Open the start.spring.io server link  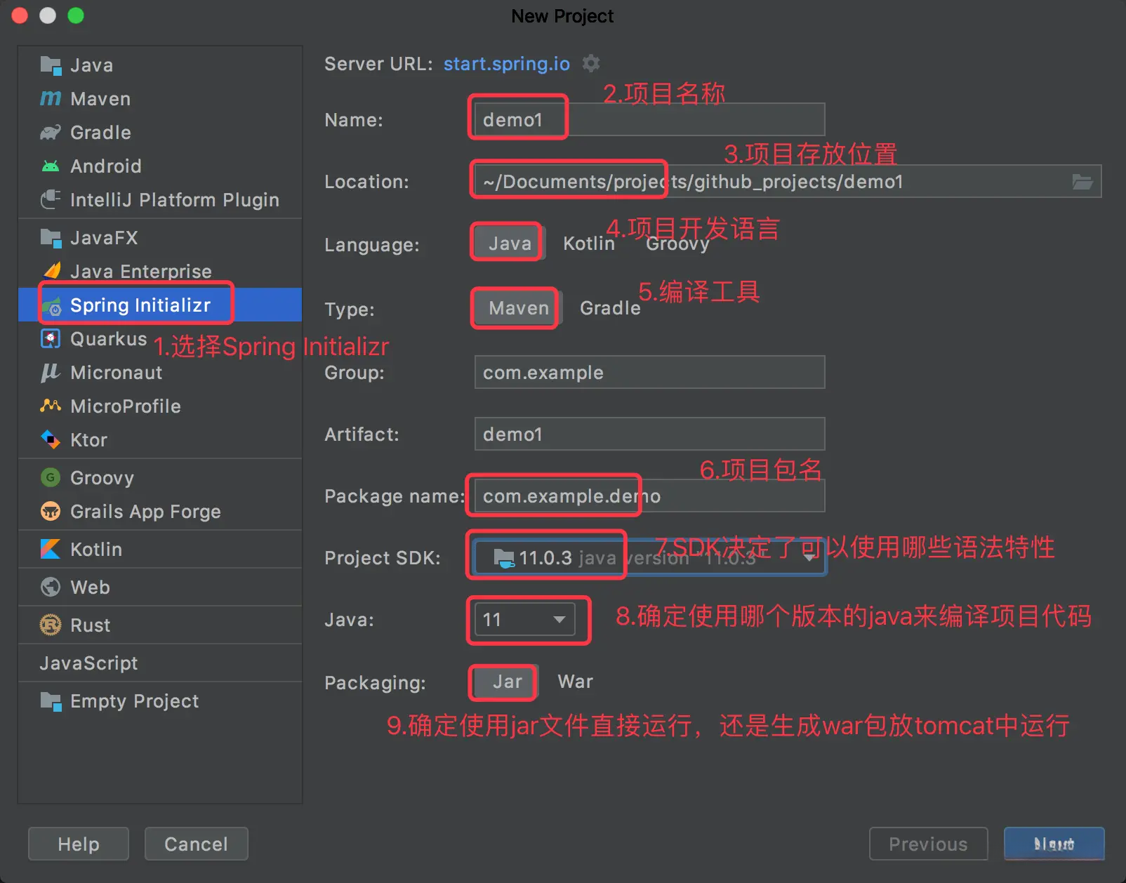point(507,64)
